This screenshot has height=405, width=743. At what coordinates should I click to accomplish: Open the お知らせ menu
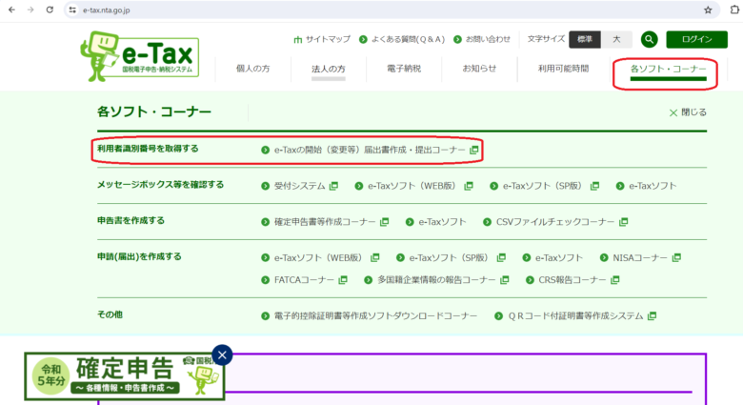[479, 69]
